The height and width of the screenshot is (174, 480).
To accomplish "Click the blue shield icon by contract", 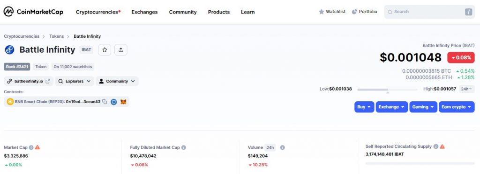I will coord(113,102).
